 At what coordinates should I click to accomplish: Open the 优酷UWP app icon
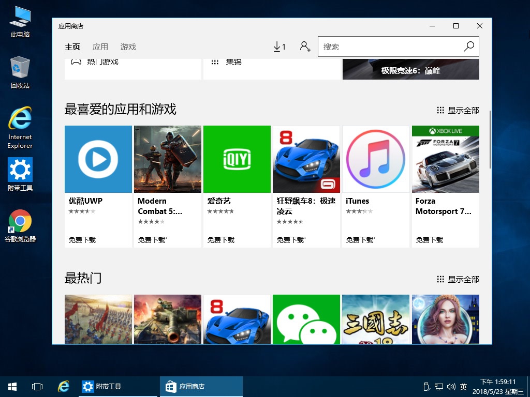coord(98,159)
